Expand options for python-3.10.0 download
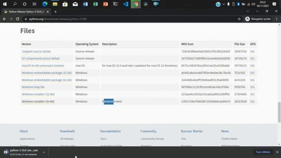 [44, 152]
